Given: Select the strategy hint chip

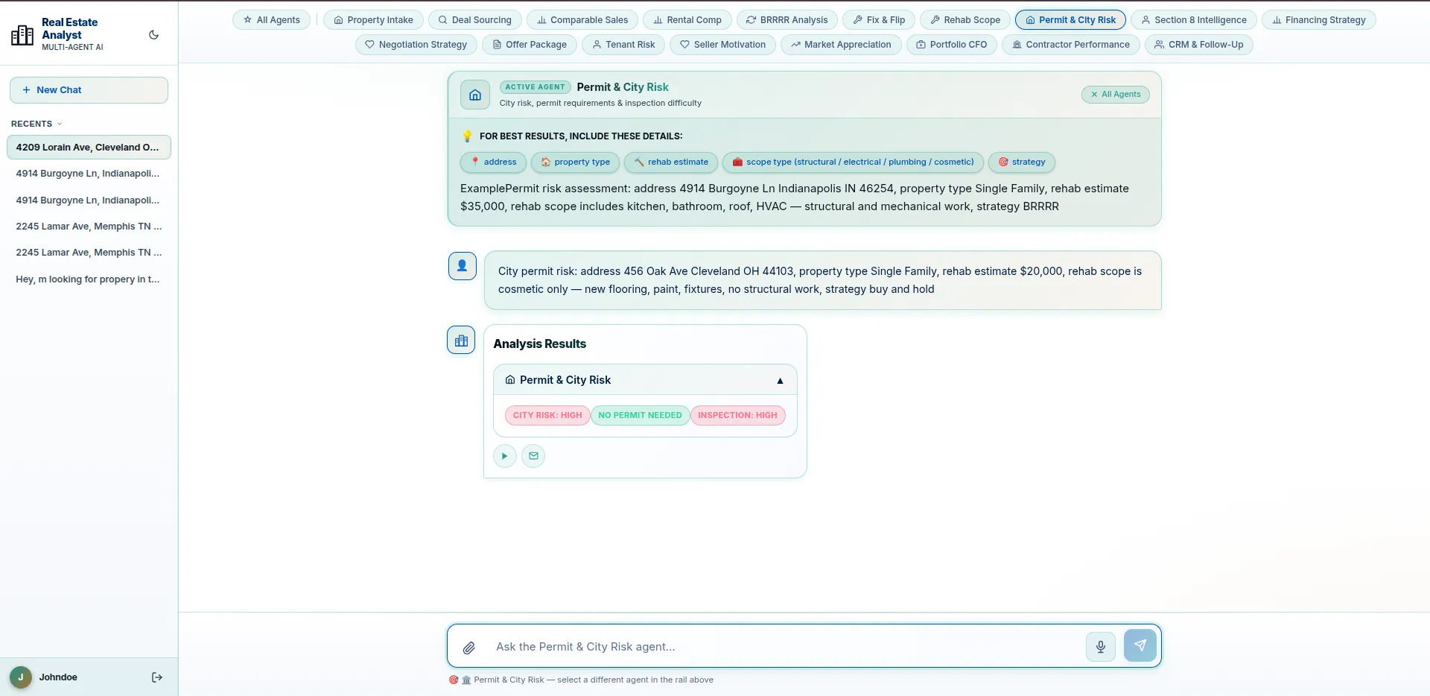Looking at the screenshot, I should coord(1021,162).
